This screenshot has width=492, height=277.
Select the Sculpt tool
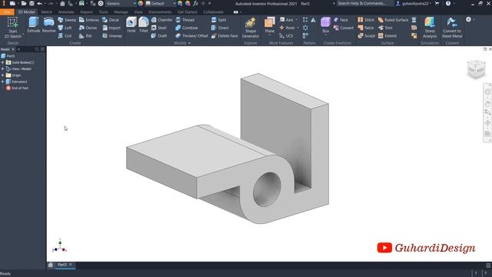tap(366, 36)
